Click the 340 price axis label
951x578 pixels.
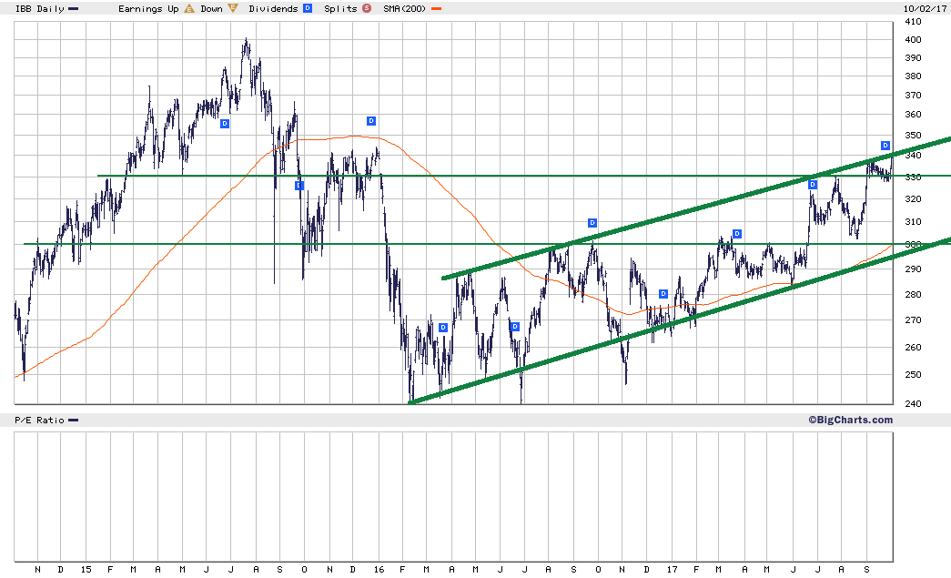(913, 156)
